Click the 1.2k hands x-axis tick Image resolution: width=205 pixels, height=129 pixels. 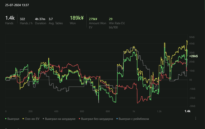coord(159,111)
